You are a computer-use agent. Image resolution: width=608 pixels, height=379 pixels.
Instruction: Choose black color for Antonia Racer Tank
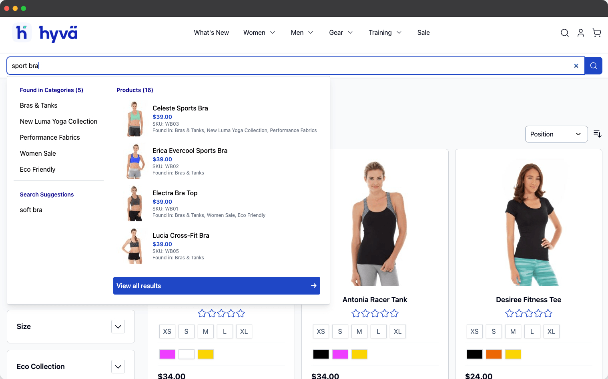[x=321, y=354]
